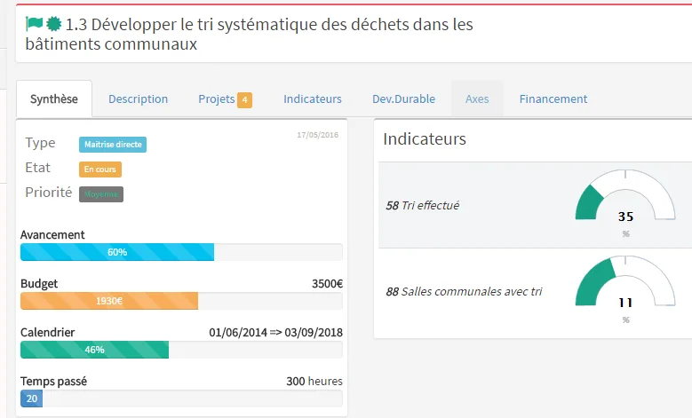Click the Calendrier 46% progress bar
Screen dimensions: 692x418
[181, 350]
